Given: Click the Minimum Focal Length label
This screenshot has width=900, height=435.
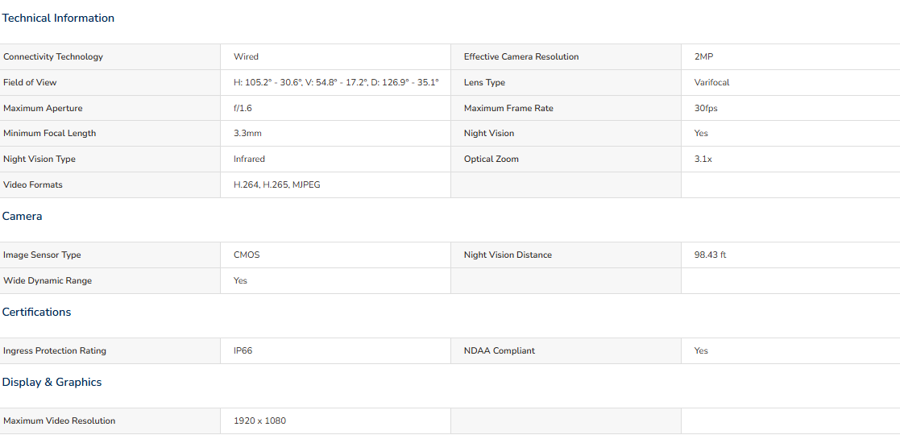Looking at the screenshot, I should [50, 133].
